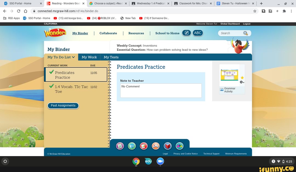Click the teal colorful gauge icon

point(180,146)
